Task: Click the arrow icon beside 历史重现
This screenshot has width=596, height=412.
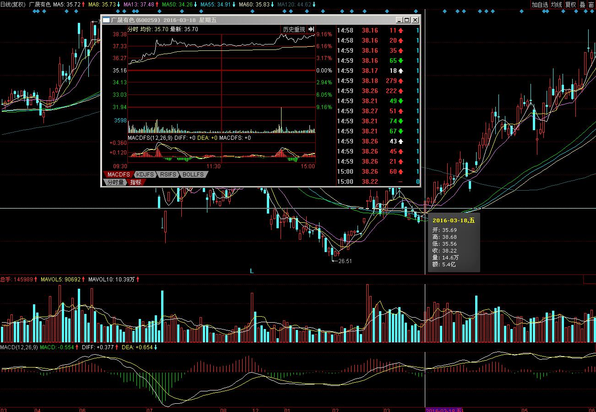Action: click(311, 29)
